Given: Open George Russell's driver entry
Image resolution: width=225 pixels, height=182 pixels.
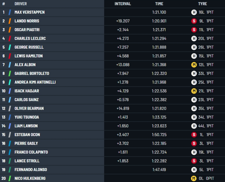Looking at the screenshot, I should tap(29, 47).
